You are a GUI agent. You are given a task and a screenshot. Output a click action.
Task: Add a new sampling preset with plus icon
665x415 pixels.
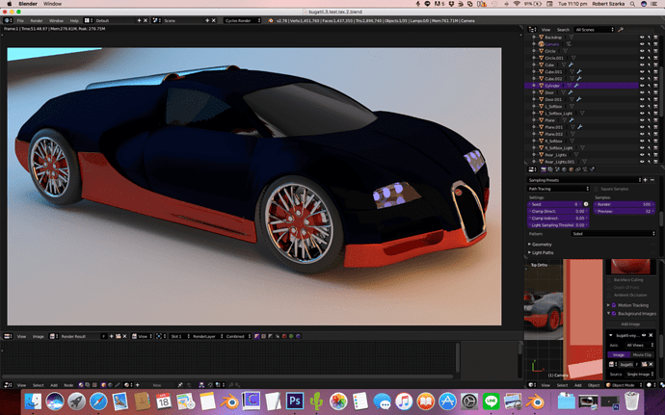click(644, 180)
